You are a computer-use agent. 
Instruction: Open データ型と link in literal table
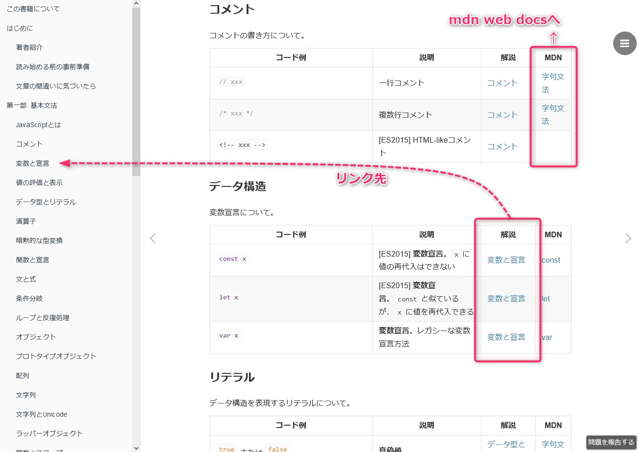tap(506, 444)
